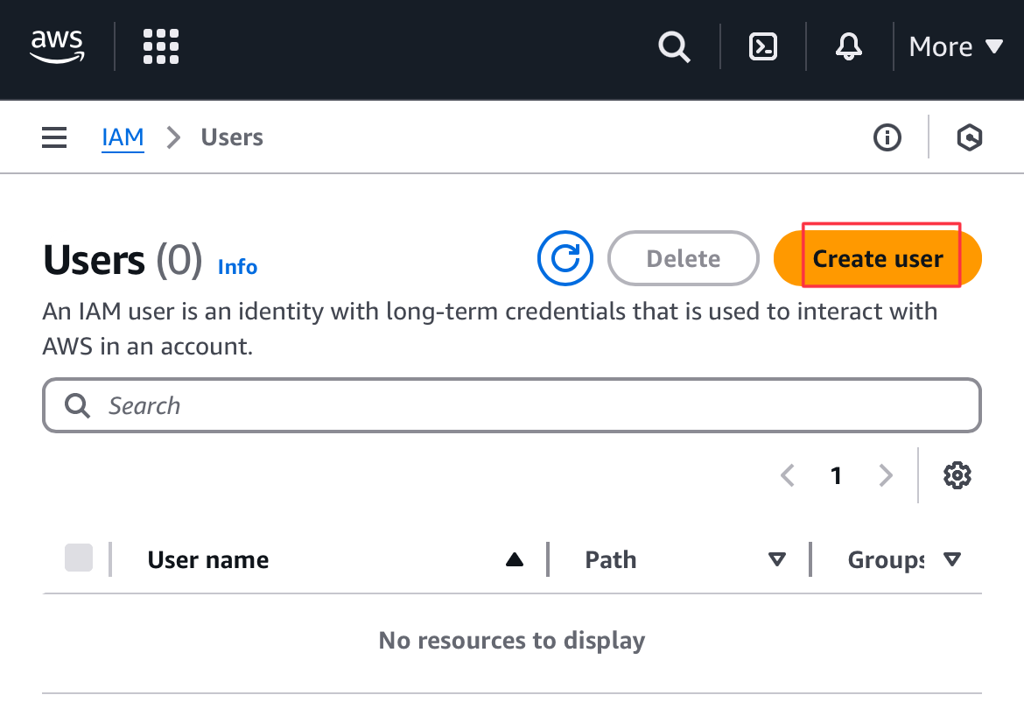Open the AWS services grid menu
1024x723 pixels.
161,46
